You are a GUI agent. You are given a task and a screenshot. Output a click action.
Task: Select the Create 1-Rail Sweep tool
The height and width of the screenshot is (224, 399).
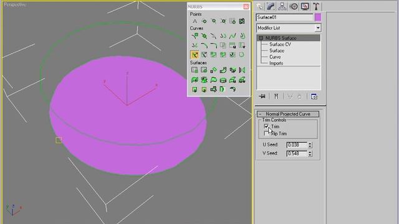(195, 90)
